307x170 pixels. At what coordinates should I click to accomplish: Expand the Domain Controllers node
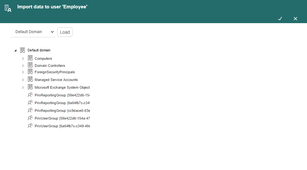[23, 66]
